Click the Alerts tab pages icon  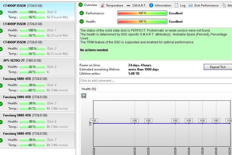pos(224,5)
